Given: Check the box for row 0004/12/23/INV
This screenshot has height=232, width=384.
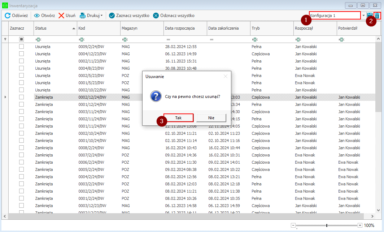Looking at the screenshot, I should [22, 54].
